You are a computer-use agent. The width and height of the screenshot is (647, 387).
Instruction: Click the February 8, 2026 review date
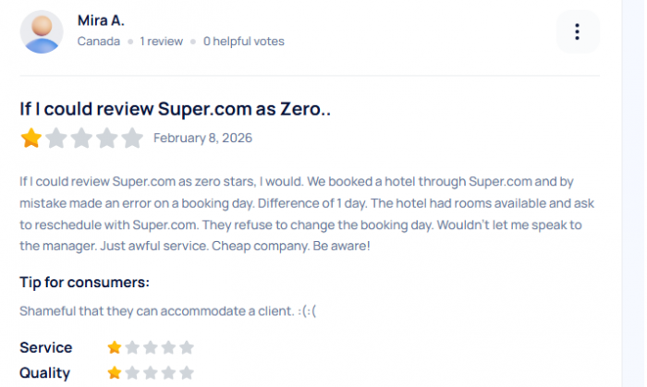pyautogui.click(x=202, y=139)
